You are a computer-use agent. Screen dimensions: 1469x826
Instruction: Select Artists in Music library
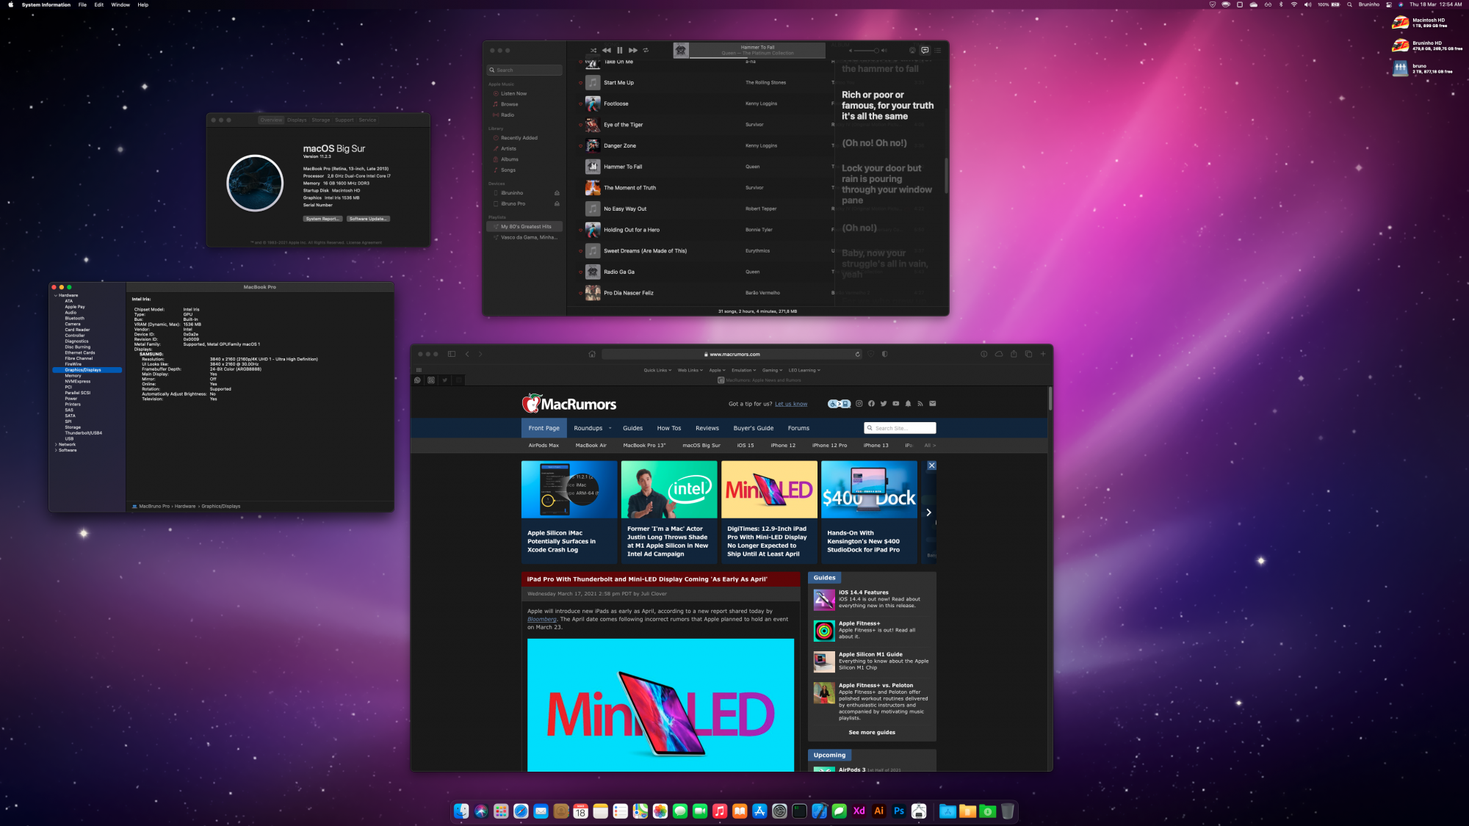(508, 149)
